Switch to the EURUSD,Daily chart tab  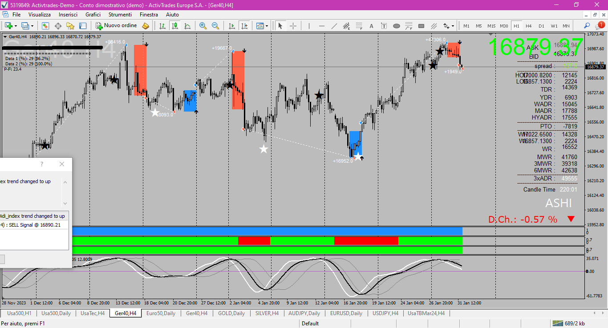coord(346,313)
